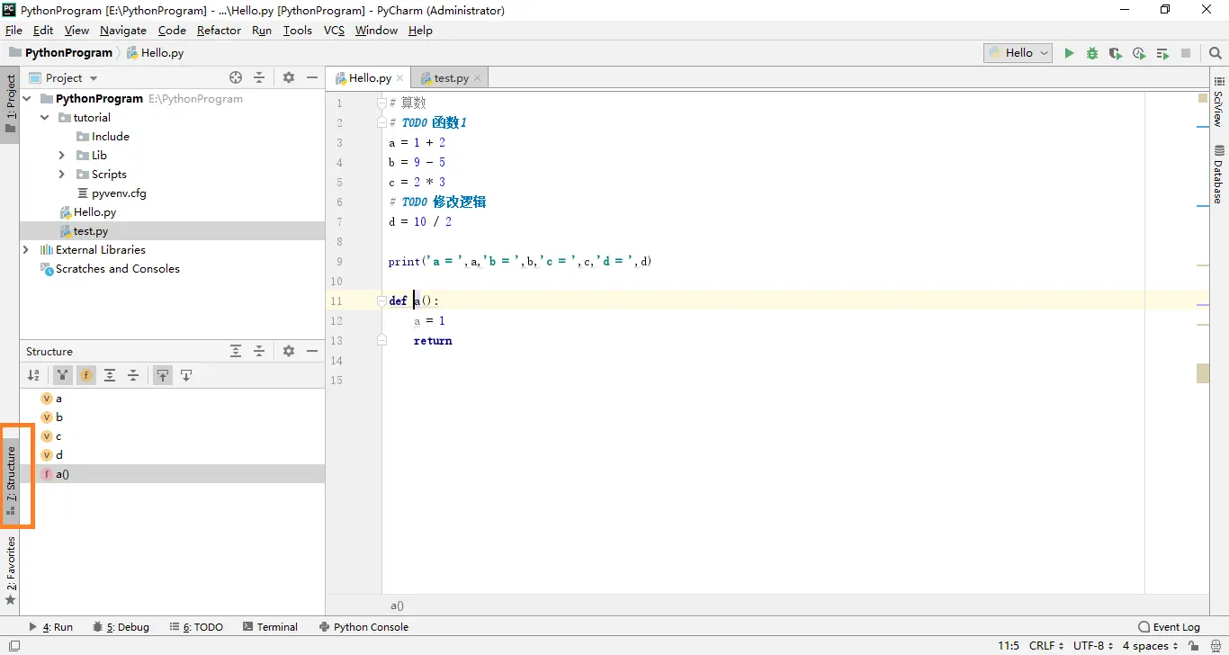Change indent setting 4 spaces

pyautogui.click(x=1150, y=646)
